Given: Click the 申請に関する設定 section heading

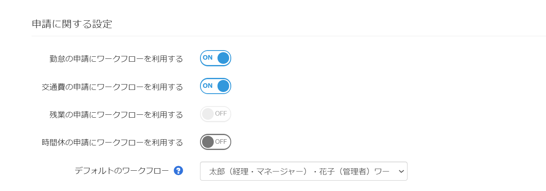Looking at the screenshot, I should [x=72, y=24].
